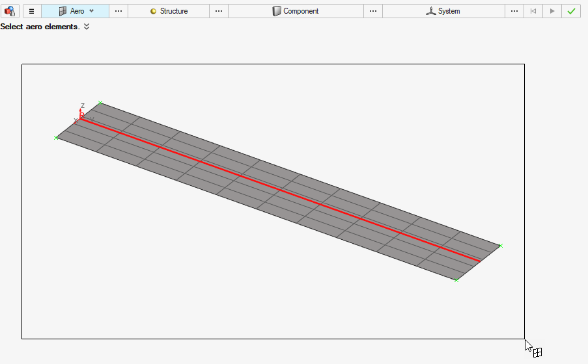
Task: Open the hamburger options menu
Action: pos(32,11)
